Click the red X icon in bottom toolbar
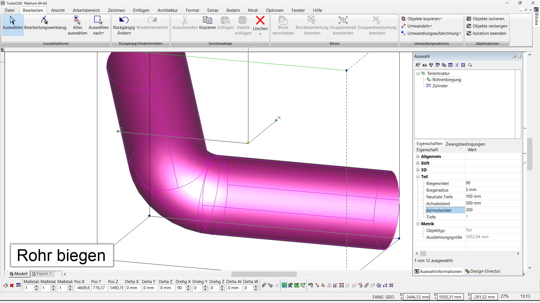The image size is (540, 303). pos(12,285)
